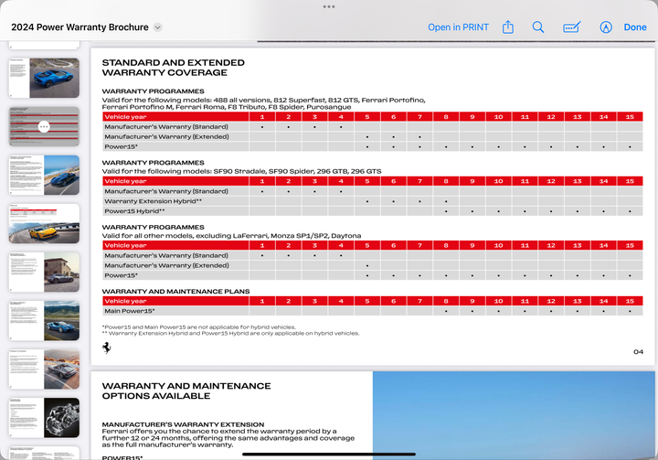
Task: Open the search magnifier tool
Action: pos(538,27)
